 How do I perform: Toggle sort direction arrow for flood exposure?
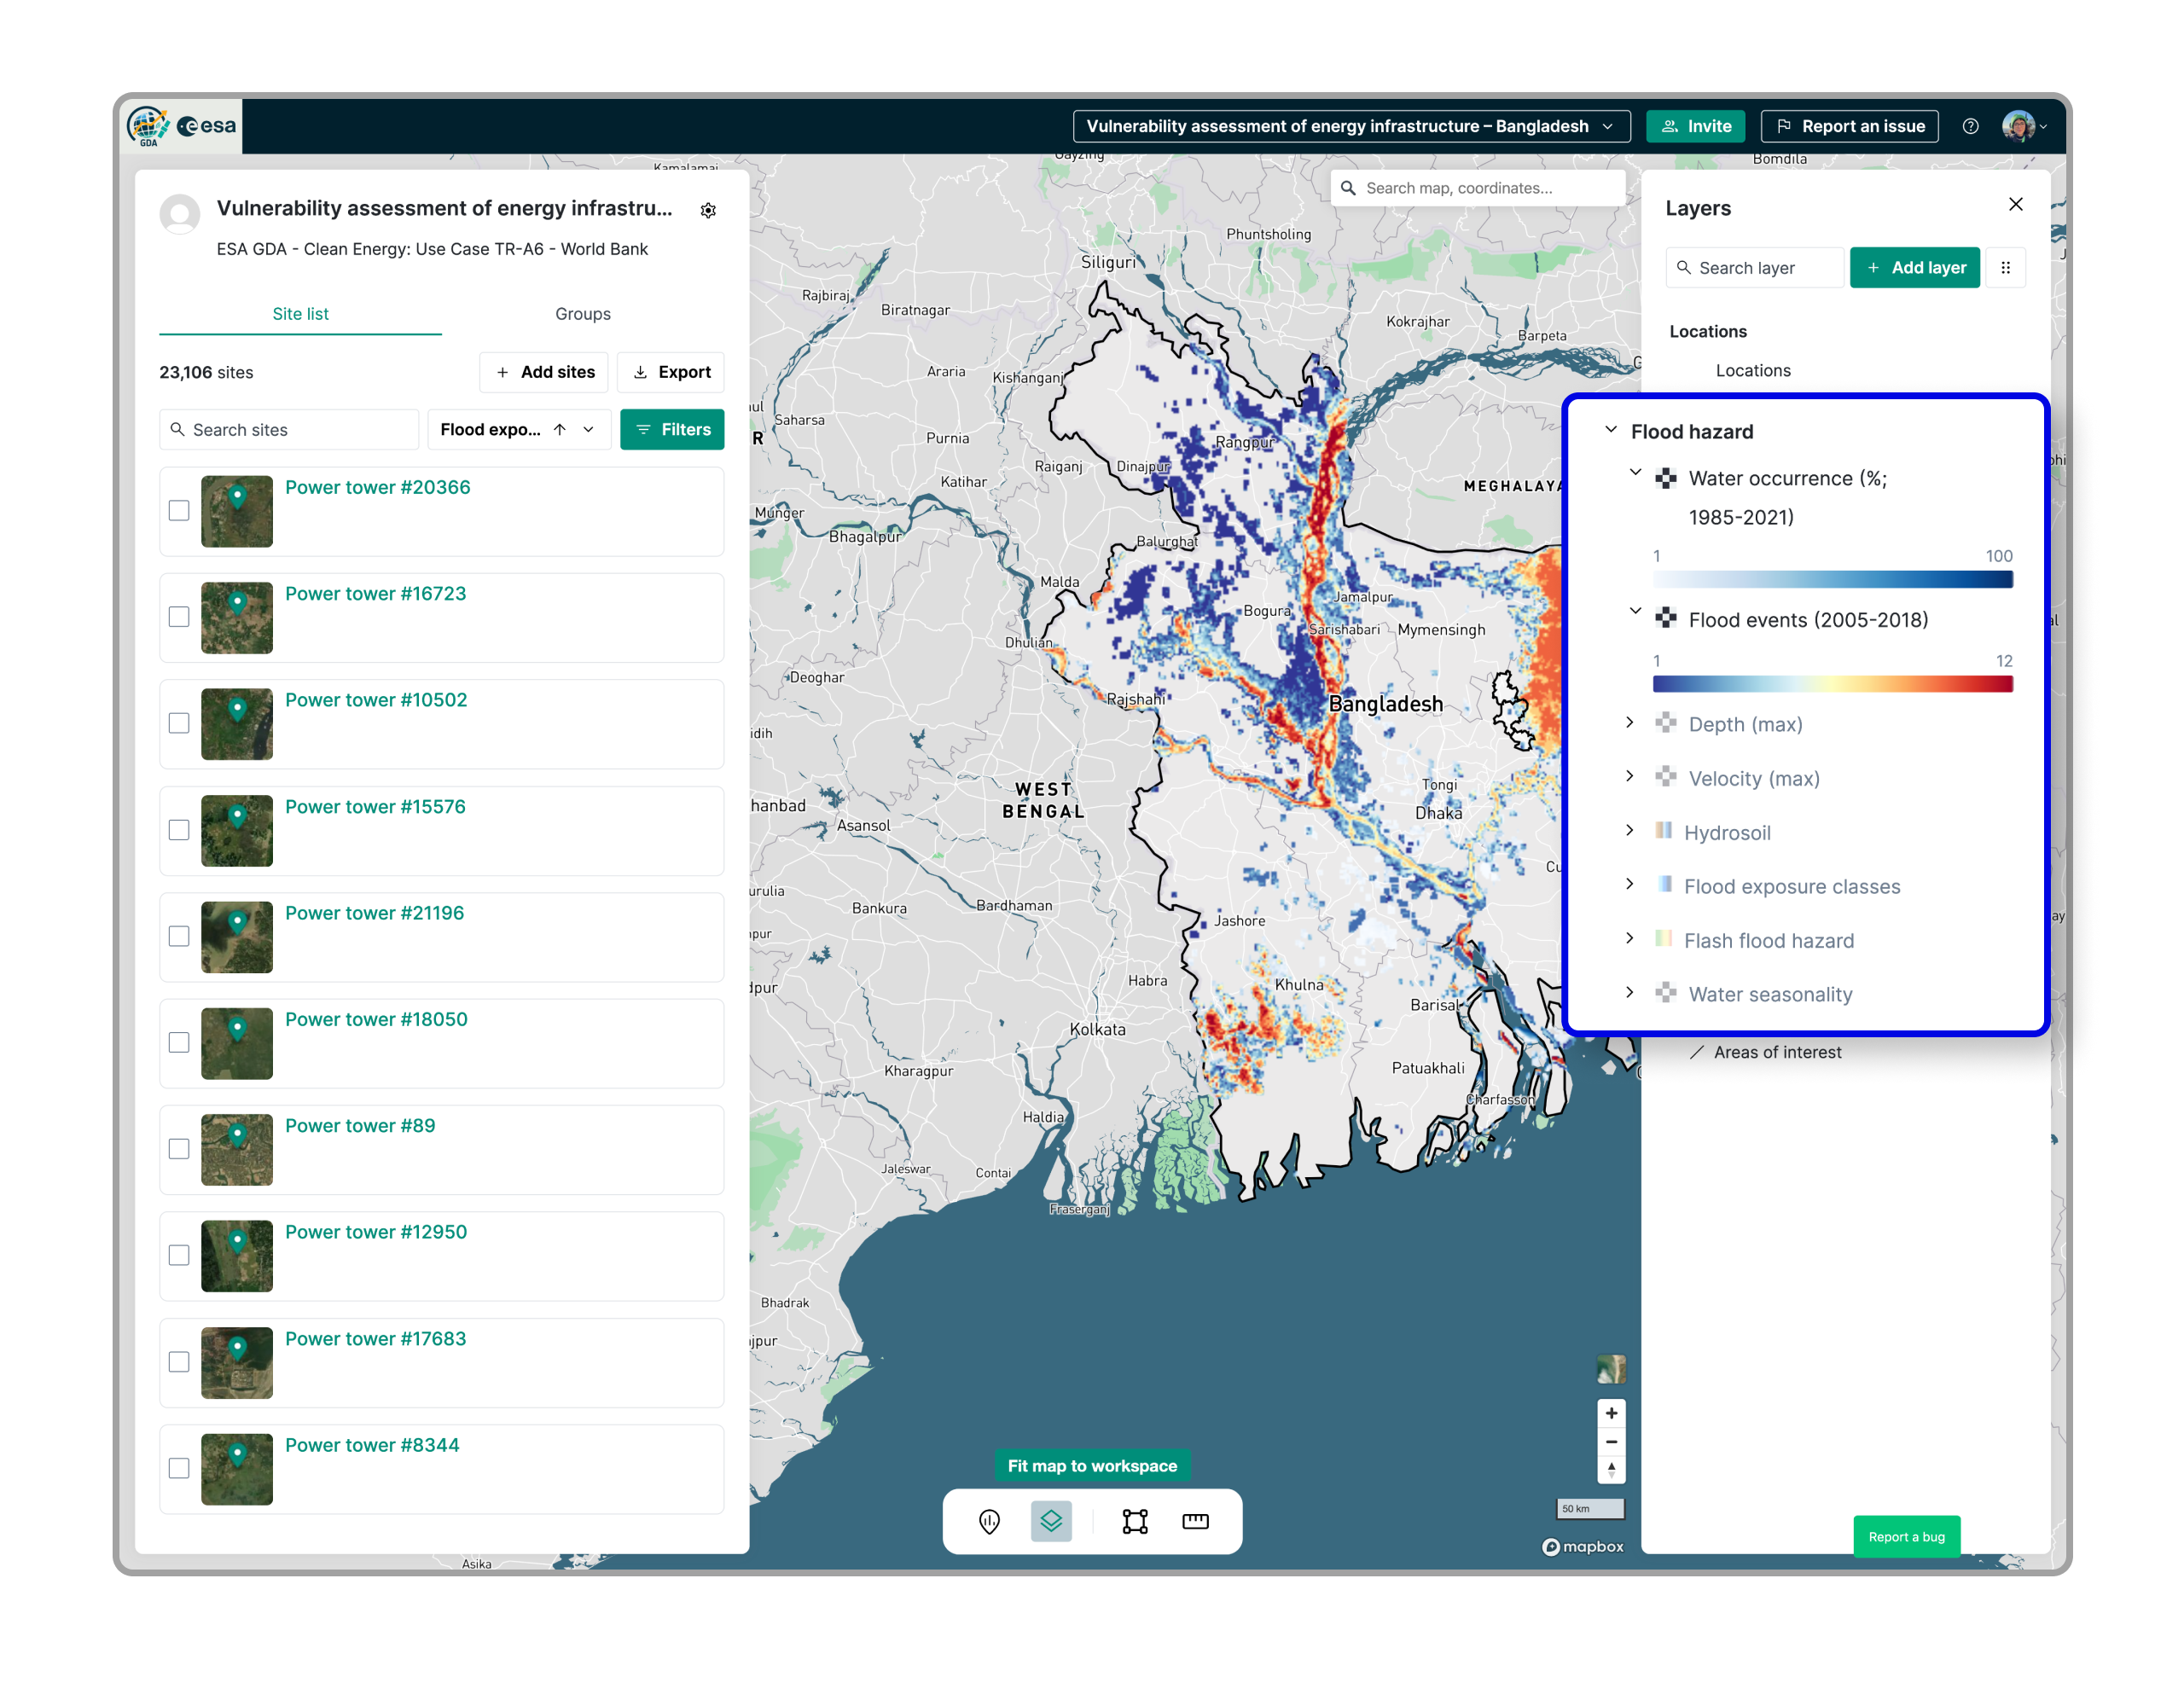point(560,430)
